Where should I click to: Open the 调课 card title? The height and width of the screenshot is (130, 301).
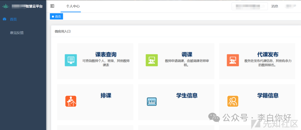coord(187,54)
